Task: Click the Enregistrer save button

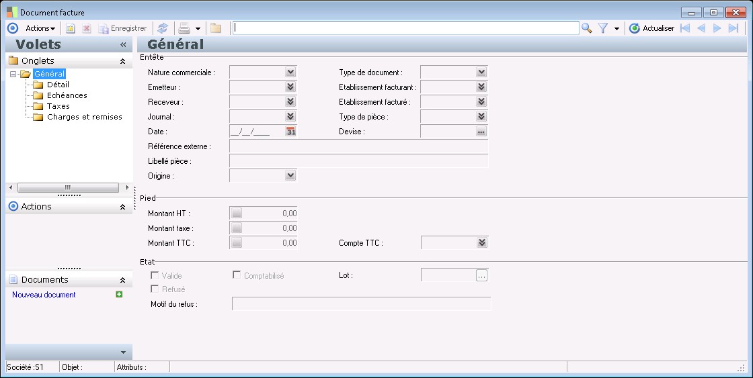Action: coord(122,28)
